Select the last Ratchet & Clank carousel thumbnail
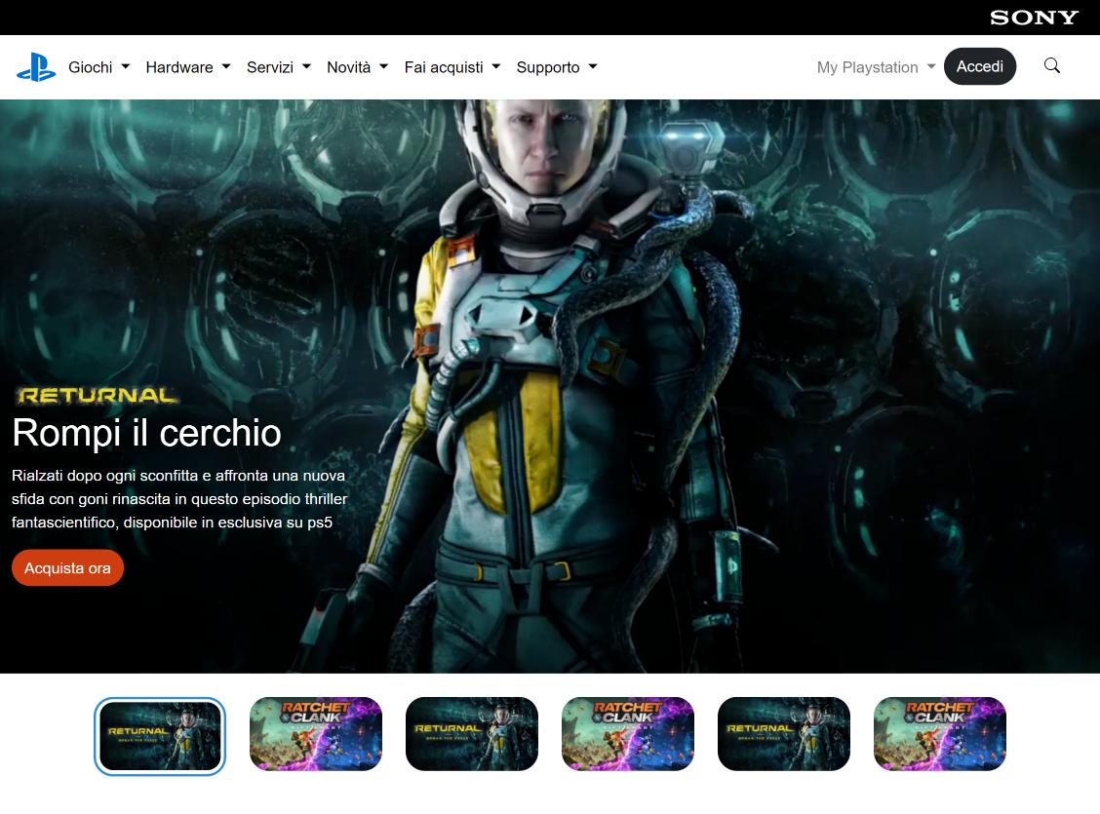The image size is (1100, 814). [x=940, y=733]
